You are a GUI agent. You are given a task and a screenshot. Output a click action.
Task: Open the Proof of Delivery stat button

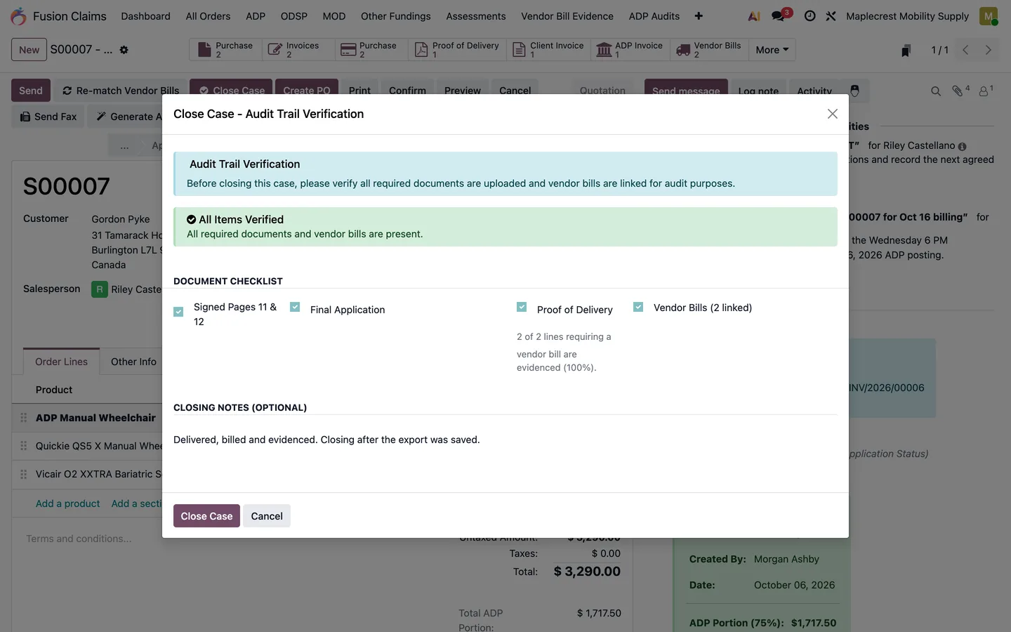point(457,50)
